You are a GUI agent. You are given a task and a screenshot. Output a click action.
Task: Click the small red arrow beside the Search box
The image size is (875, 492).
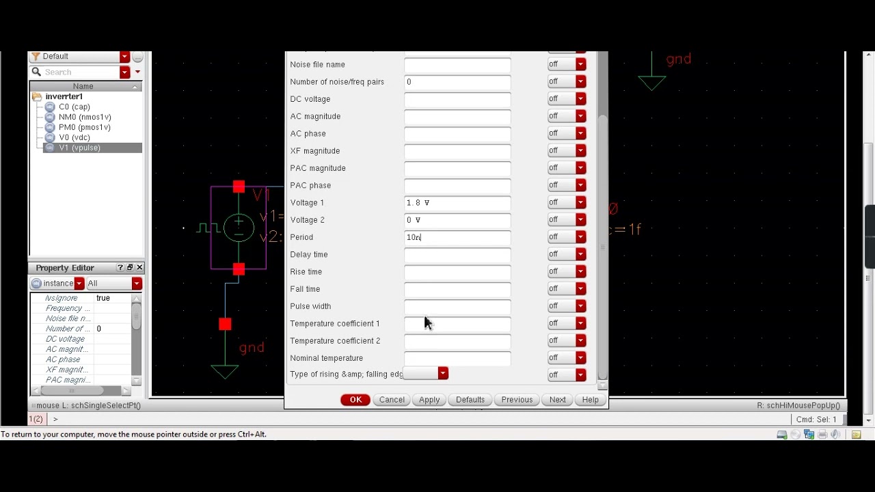coord(137,72)
